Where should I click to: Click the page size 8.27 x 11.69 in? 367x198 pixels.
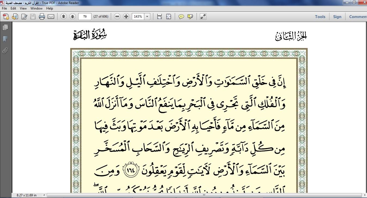point(26,195)
